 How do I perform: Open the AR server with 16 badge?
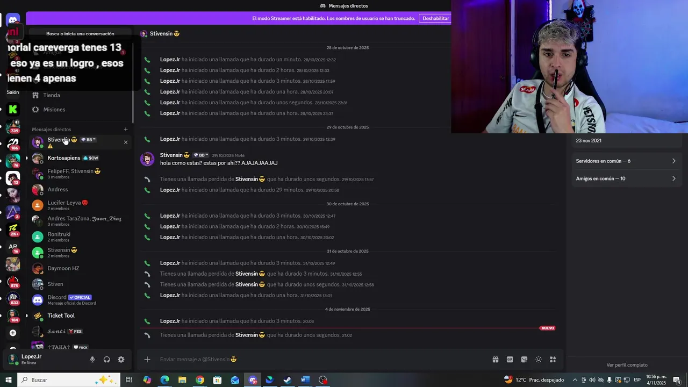13,247
